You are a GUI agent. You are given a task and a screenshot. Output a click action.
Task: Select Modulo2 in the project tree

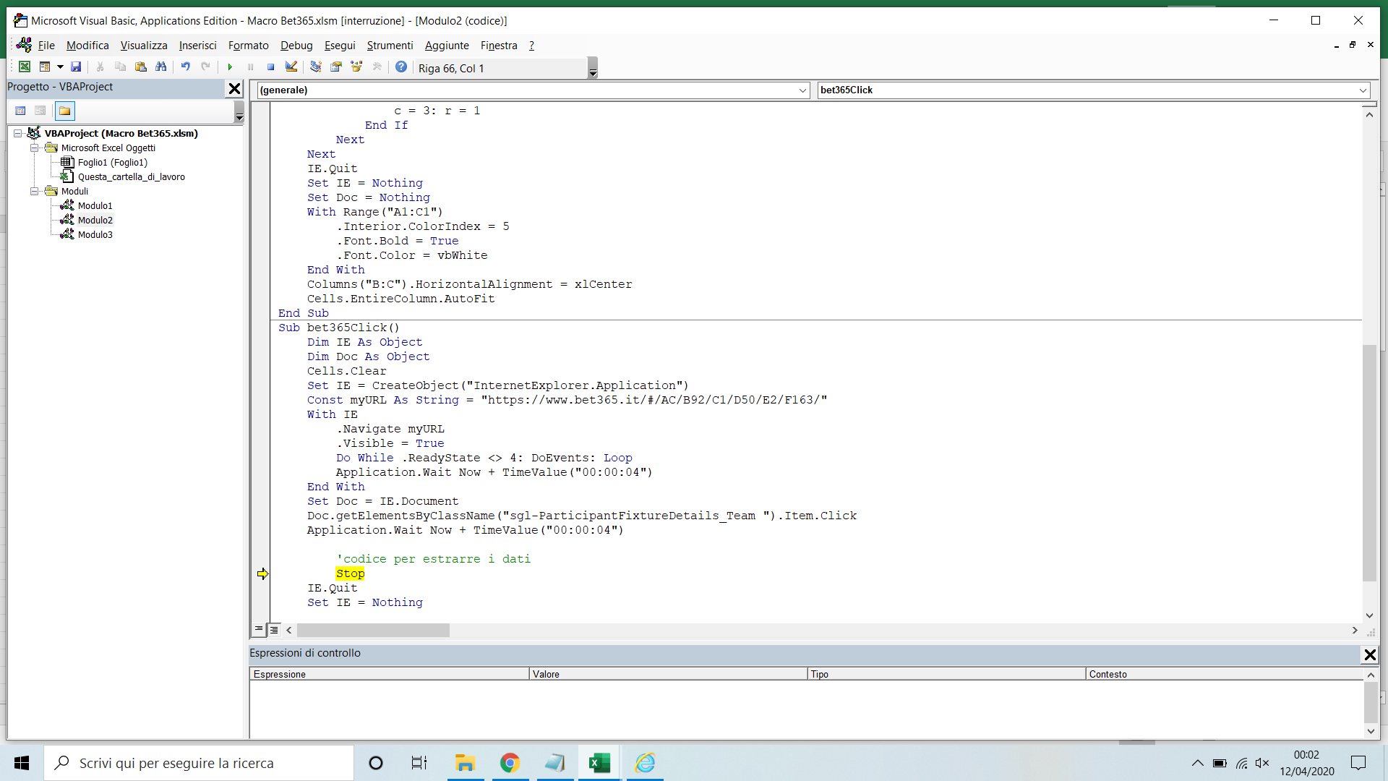coord(95,221)
